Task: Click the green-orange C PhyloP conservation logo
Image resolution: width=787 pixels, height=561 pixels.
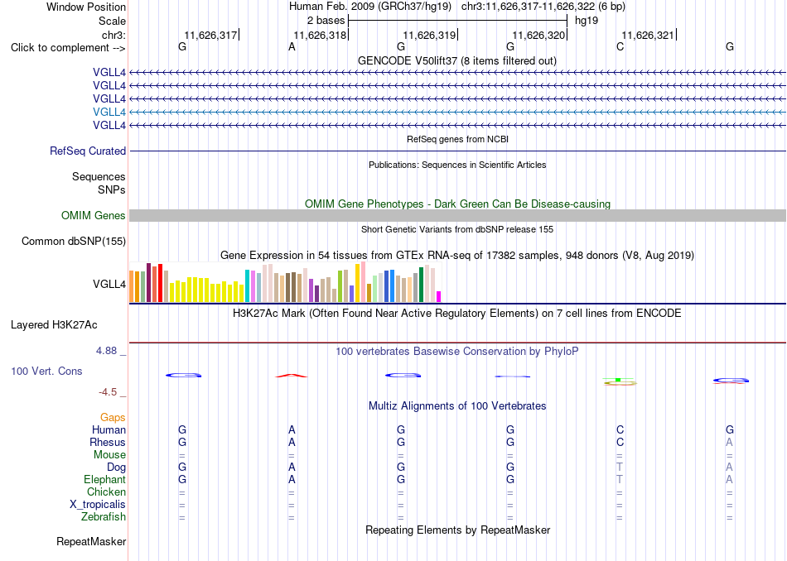Action: [x=620, y=381]
